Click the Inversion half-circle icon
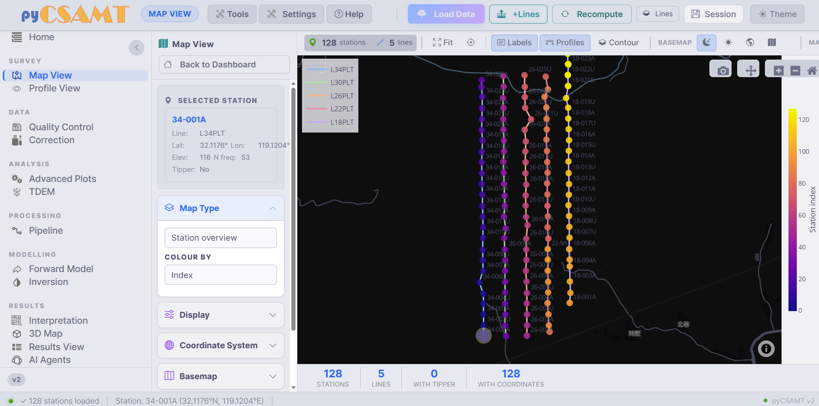Screen dimensions: 819x406 [17, 282]
